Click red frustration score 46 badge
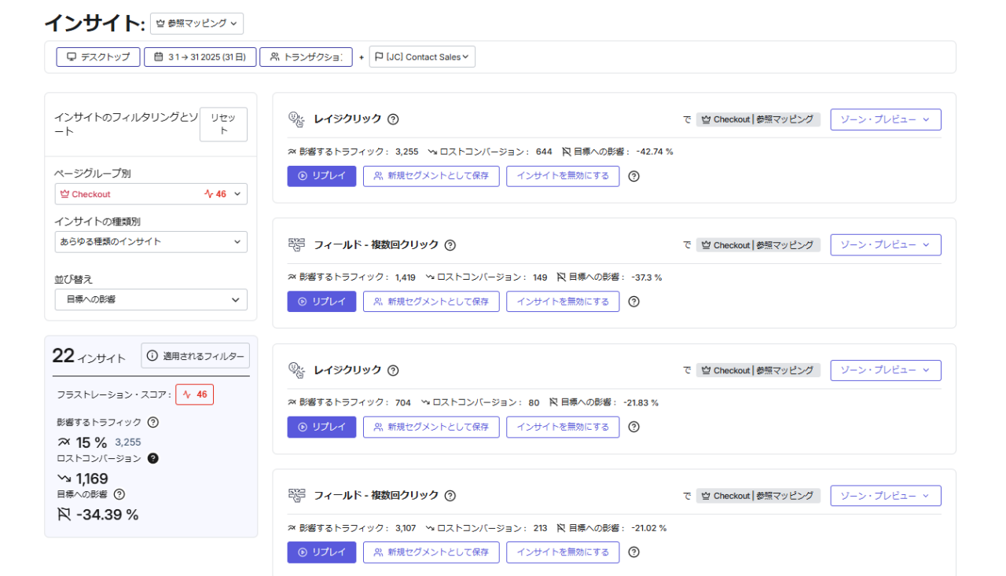The width and height of the screenshot is (1006, 576). [194, 394]
